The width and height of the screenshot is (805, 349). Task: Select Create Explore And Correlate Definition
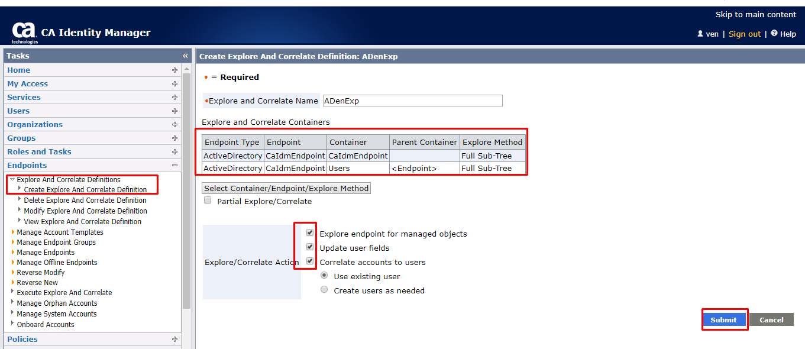click(85, 190)
